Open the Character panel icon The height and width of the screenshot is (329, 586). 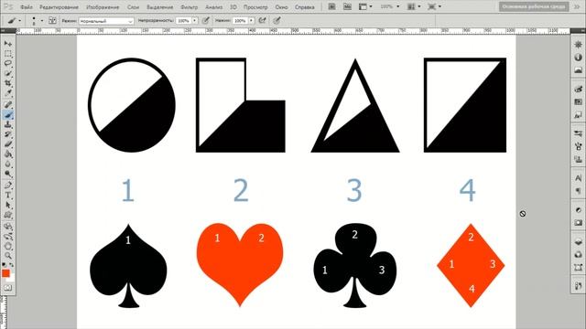[578, 179]
